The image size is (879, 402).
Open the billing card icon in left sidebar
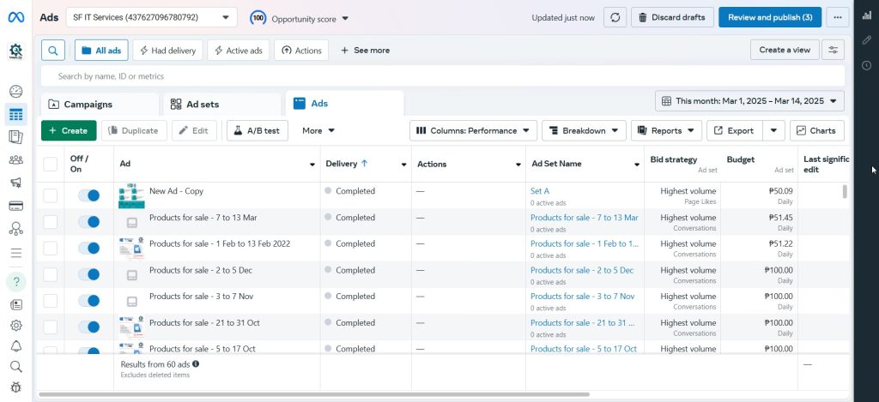[x=15, y=206]
